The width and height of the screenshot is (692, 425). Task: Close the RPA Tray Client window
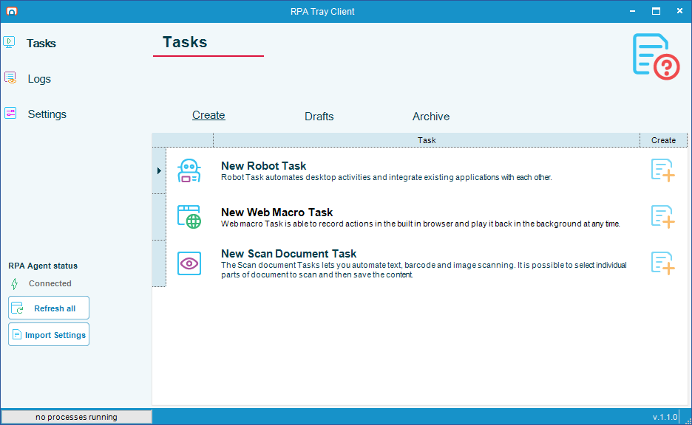(679, 11)
